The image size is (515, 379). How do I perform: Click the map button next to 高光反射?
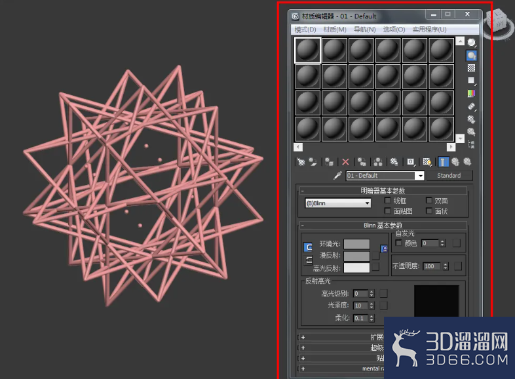375,267
